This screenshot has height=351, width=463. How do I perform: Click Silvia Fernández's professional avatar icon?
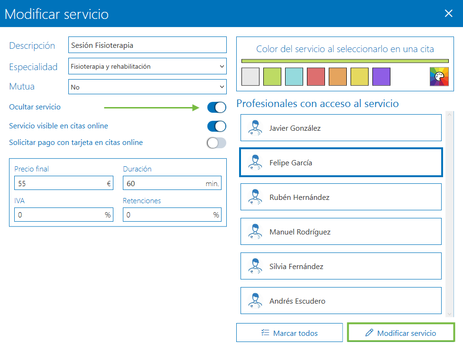(x=255, y=266)
